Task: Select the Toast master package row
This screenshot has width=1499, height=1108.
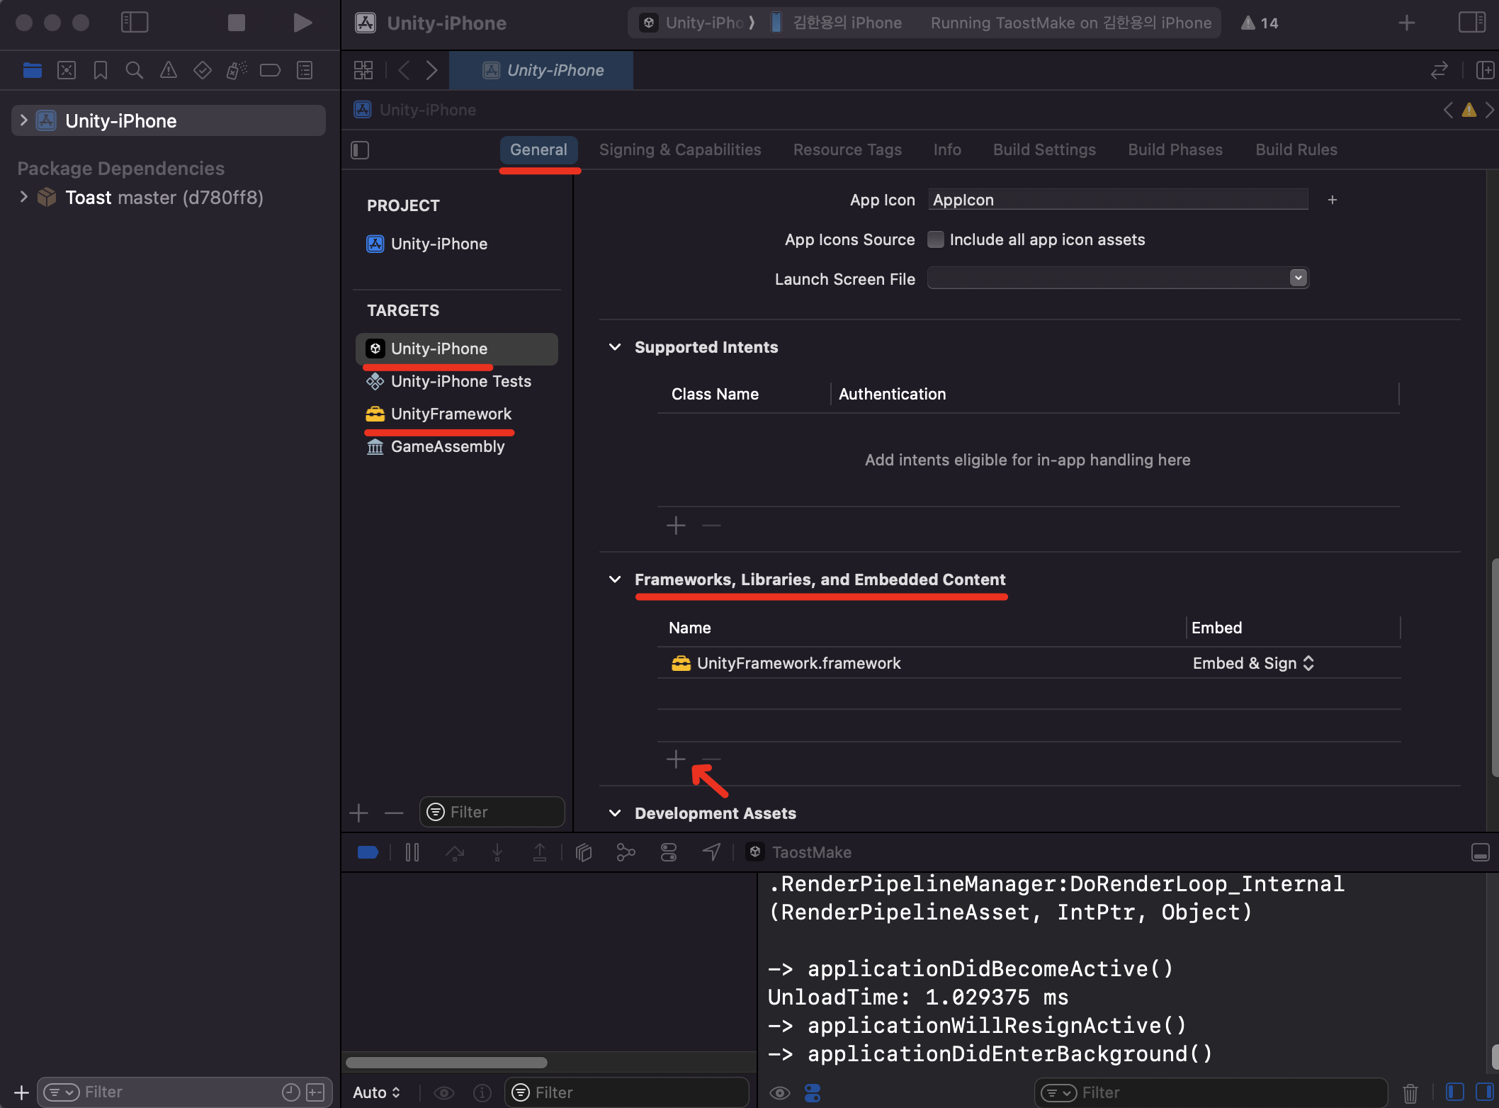Action: click(164, 197)
